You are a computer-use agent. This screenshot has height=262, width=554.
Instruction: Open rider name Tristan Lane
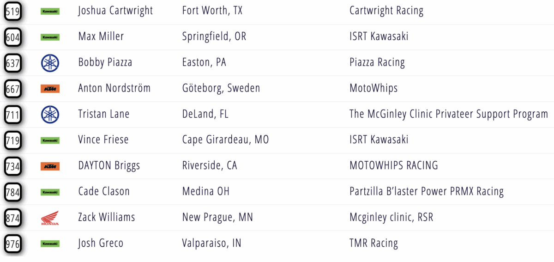coord(103,114)
